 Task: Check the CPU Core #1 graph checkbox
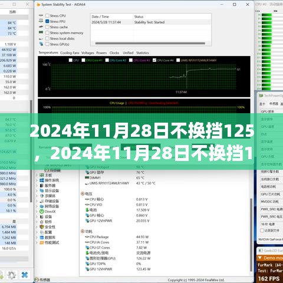83,60
